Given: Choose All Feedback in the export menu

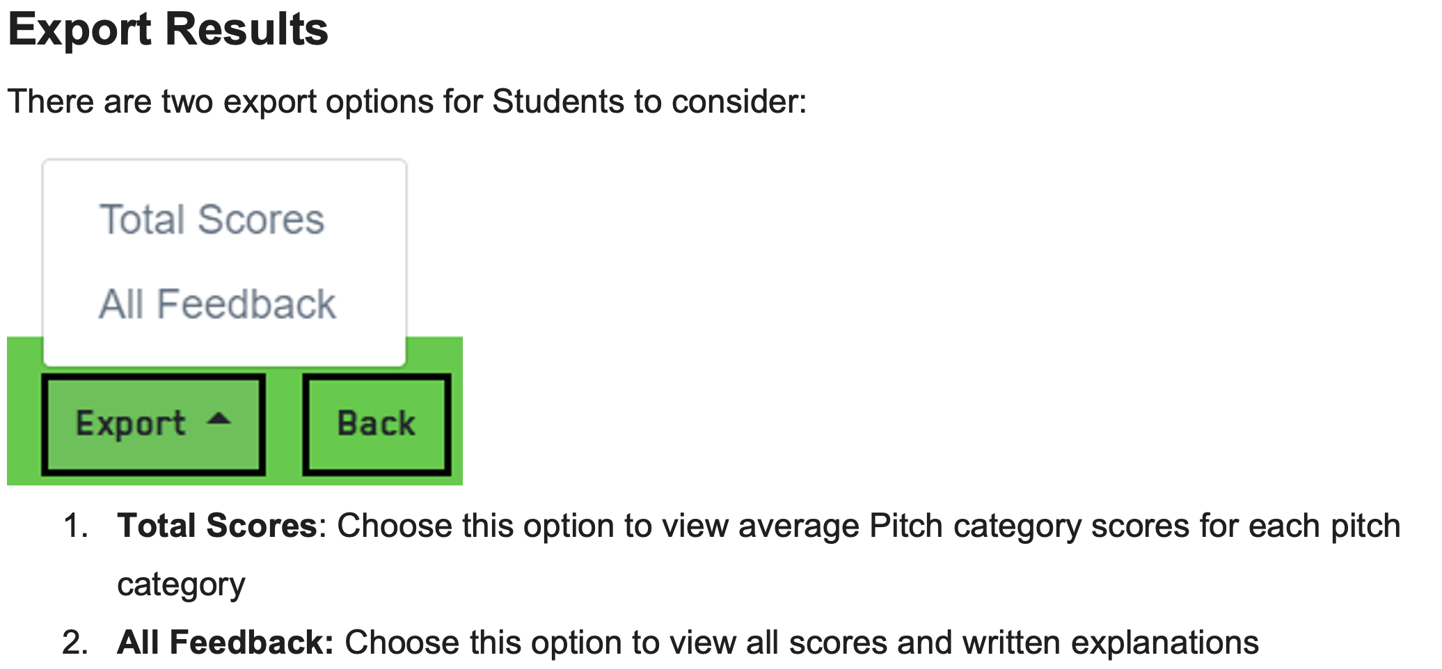Looking at the screenshot, I should coord(217,305).
